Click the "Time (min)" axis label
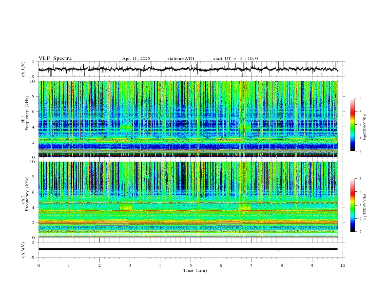This screenshot has height=298, width=386. point(195,270)
